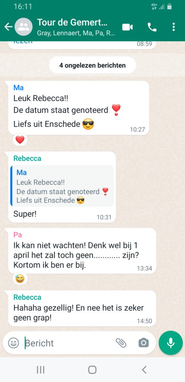
Task: Tap the microphone voice message button
Action: coord(171,343)
